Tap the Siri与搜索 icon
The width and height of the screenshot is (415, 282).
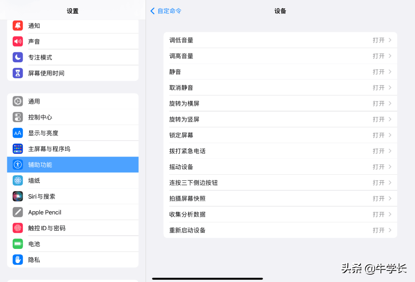click(18, 196)
